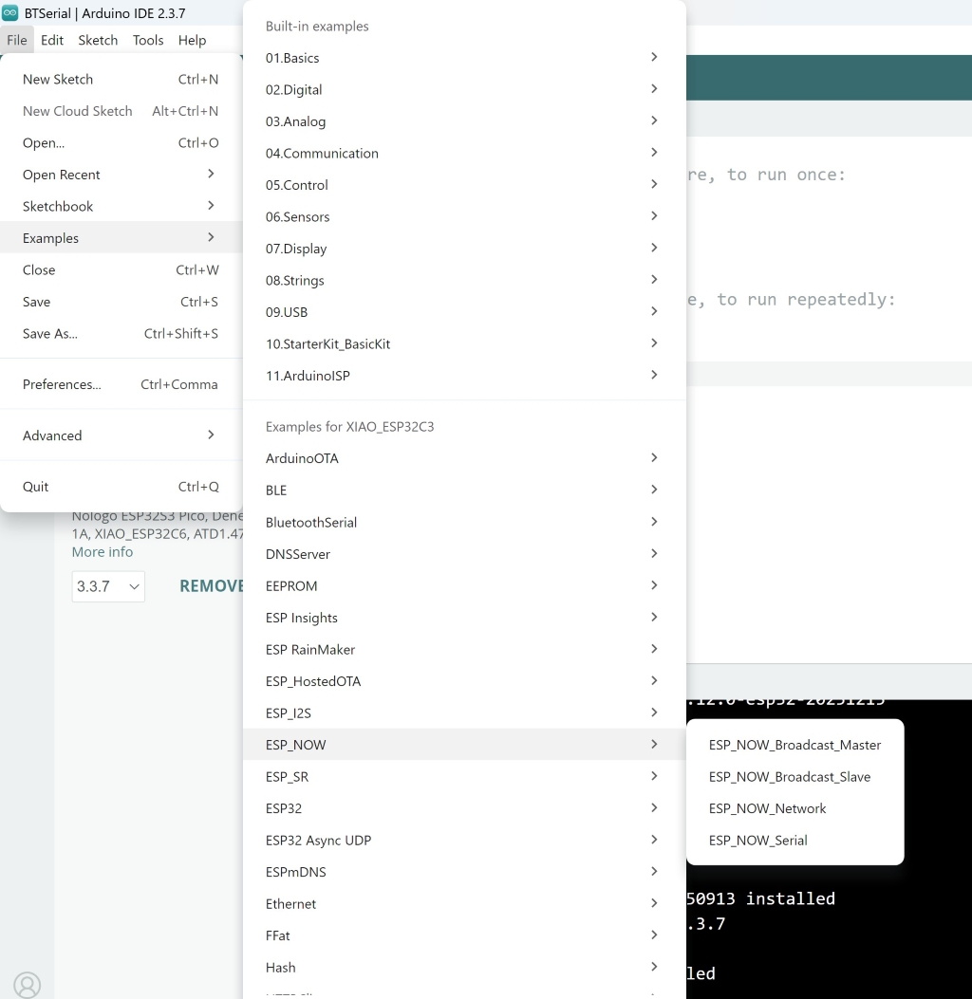Expand Open Recent submenu

[x=121, y=175]
